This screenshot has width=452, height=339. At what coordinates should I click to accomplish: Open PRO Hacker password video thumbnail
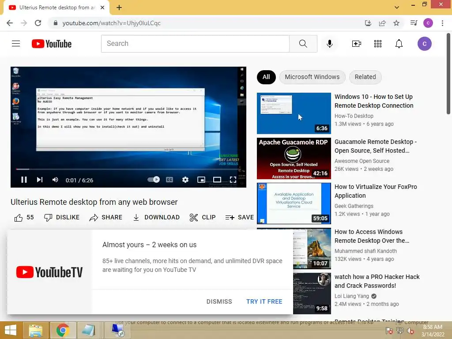(x=312, y=294)
